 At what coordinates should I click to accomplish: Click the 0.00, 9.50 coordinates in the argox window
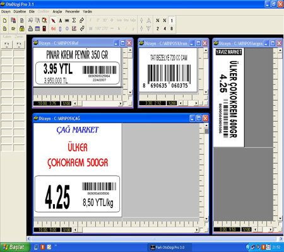click(x=227, y=229)
